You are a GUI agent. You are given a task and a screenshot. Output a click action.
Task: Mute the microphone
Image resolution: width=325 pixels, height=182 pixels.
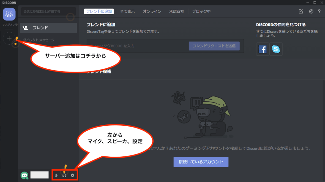(56, 175)
